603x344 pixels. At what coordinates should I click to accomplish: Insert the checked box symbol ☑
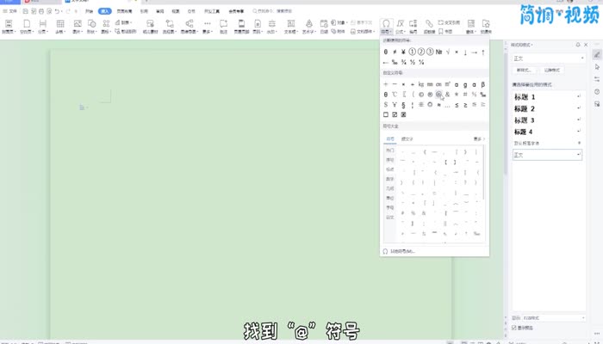[395, 114]
